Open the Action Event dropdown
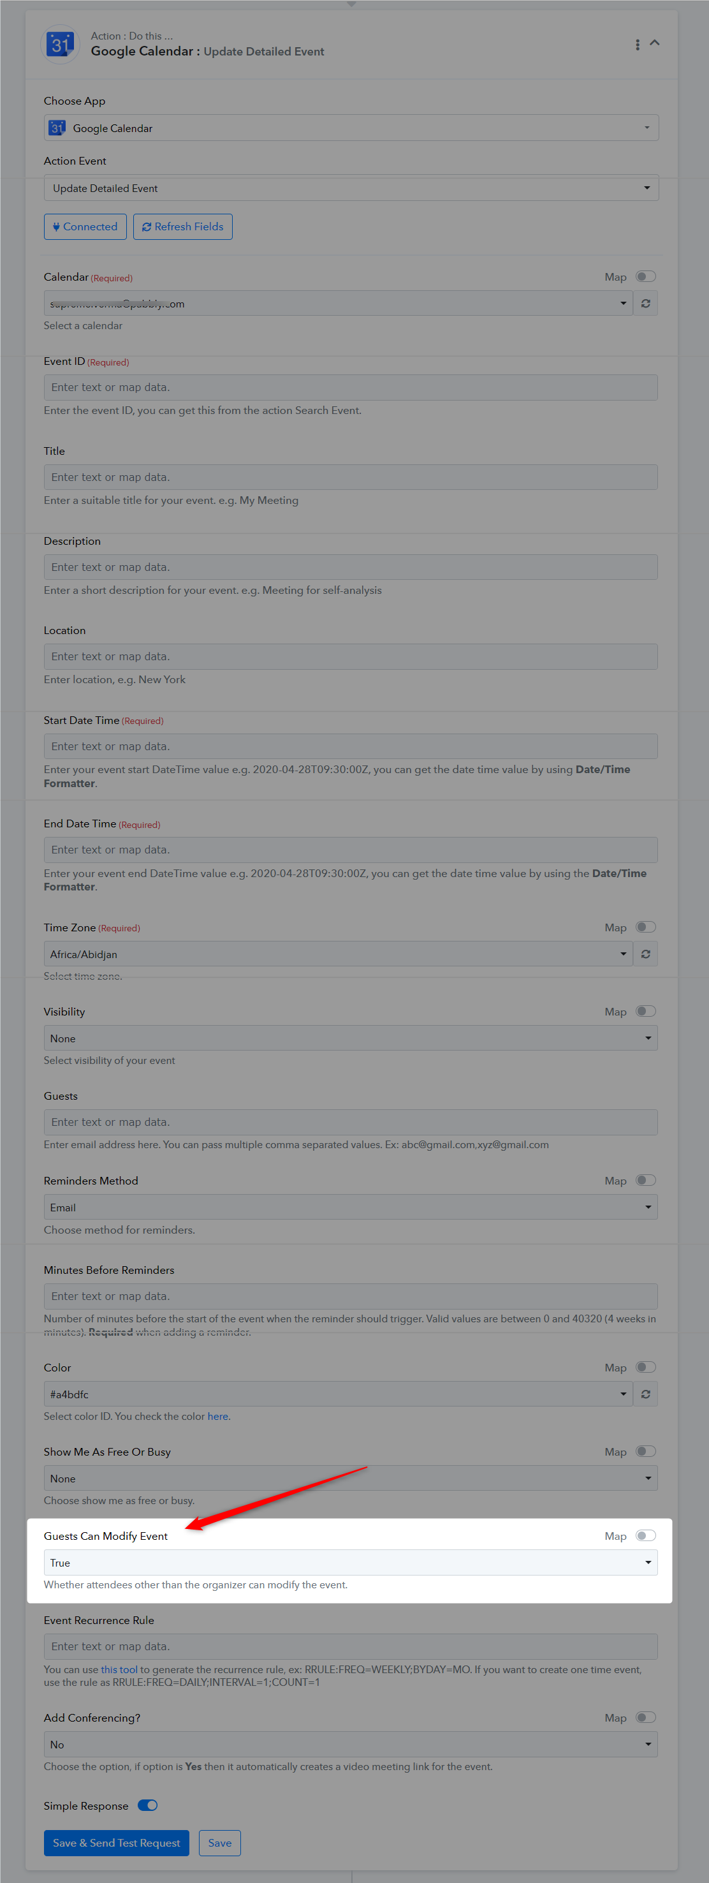This screenshot has width=709, height=1883. pyautogui.click(x=351, y=188)
